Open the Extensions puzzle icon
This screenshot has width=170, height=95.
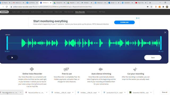pos(163,7)
